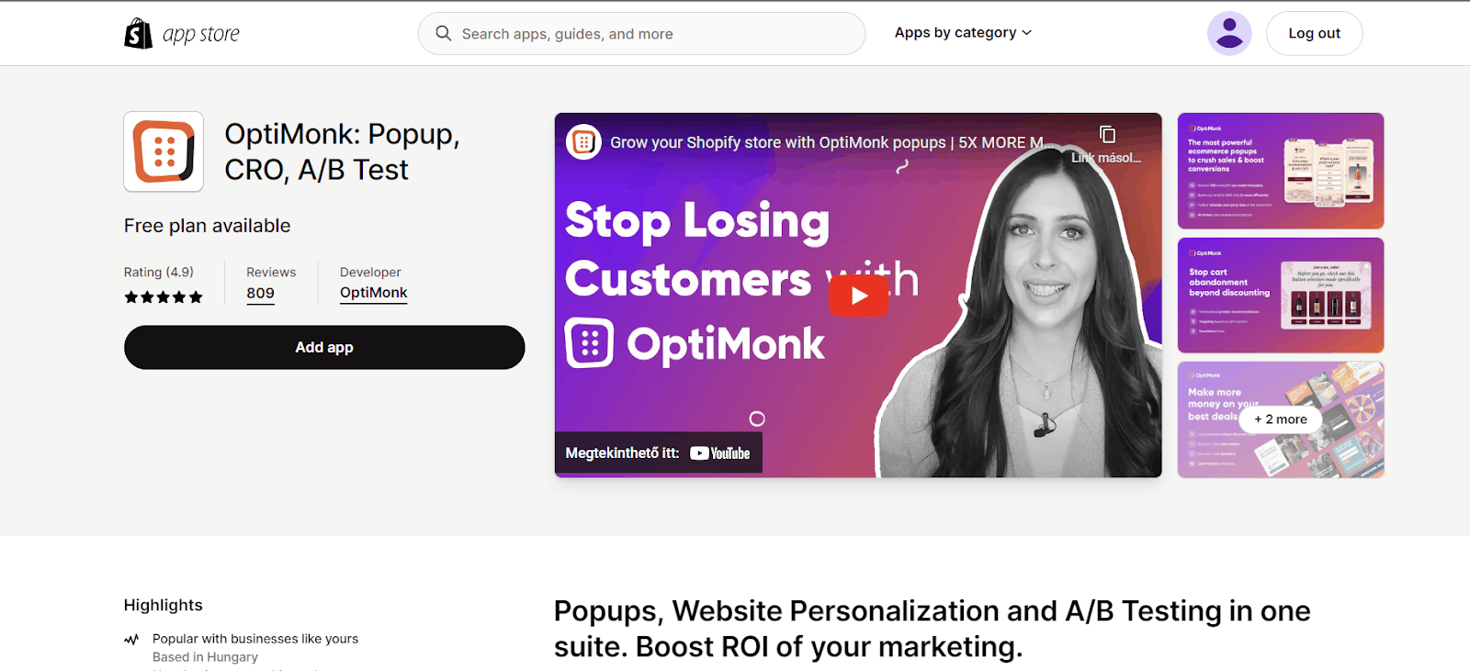Click the search magnifier icon
The width and height of the screenshot is (1470, 671).
[x=444, y=33]
